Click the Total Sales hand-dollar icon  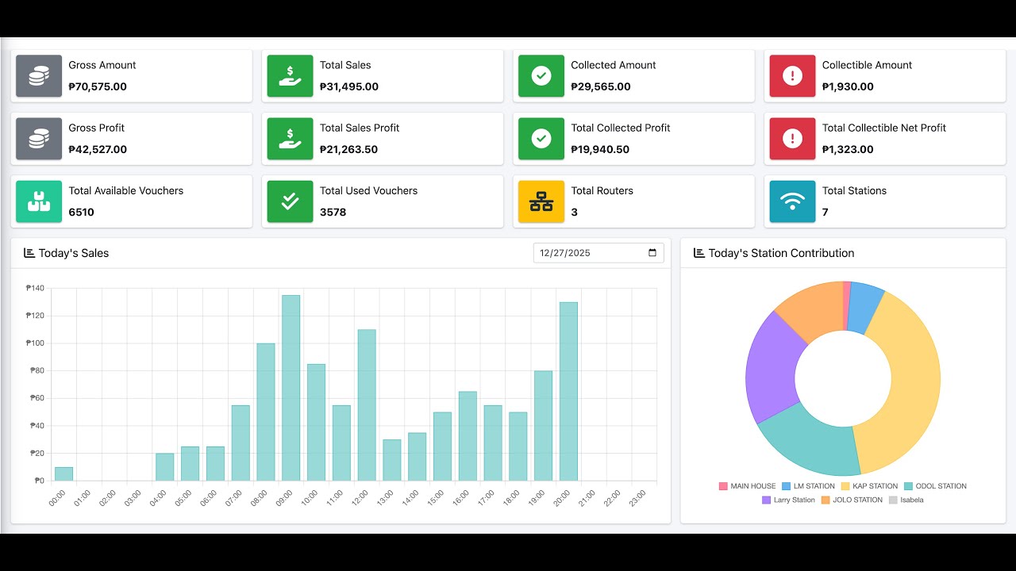tap(291, 76)
